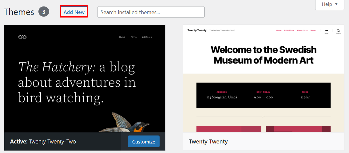Screen dimensions: 349x153
Task: Click the binoculars logo in Hatchery preview
Action: tap(22, 37)
